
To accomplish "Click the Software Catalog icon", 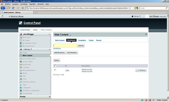I will tap(21, 82).
